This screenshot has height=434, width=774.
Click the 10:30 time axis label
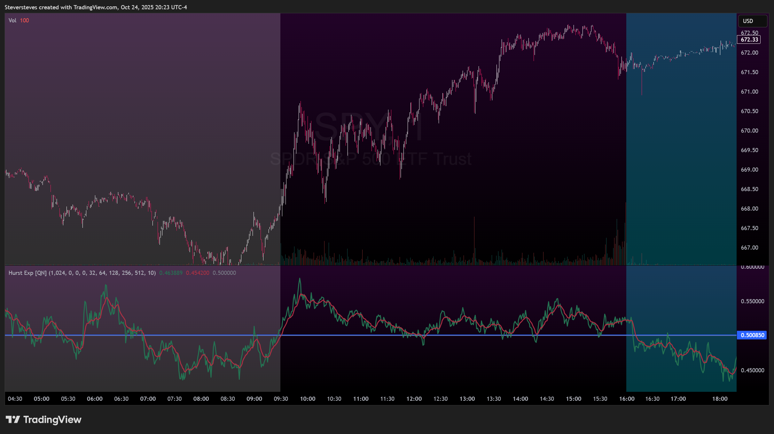tap(334, 399)
